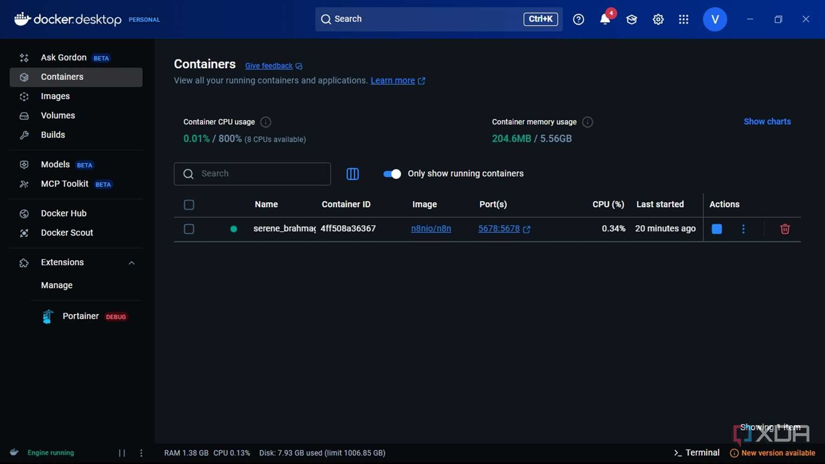Open the V user account avatar
The image size is (825, 464).
pyautogui.click(x=715, y=19)
